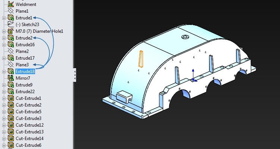
Task: Click the Extrude1 feature icon
Action: (x=11, y=18)
